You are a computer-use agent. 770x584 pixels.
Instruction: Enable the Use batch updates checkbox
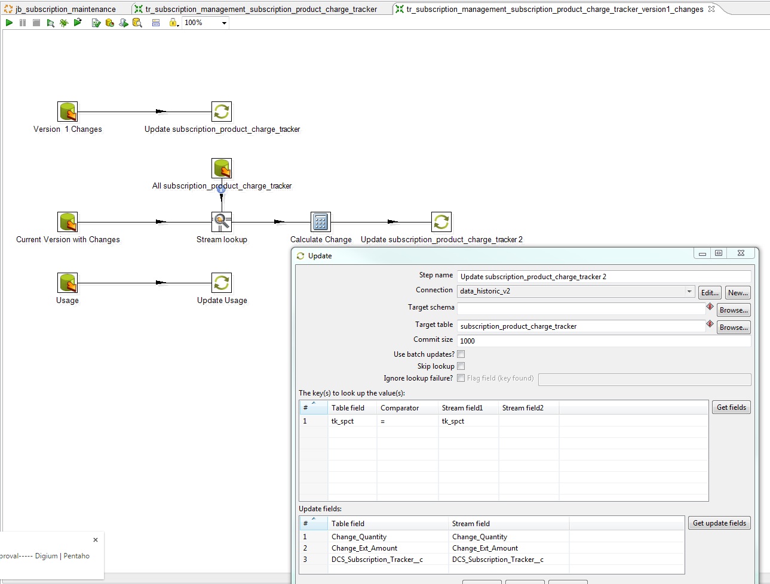click(x=461, y=354)
